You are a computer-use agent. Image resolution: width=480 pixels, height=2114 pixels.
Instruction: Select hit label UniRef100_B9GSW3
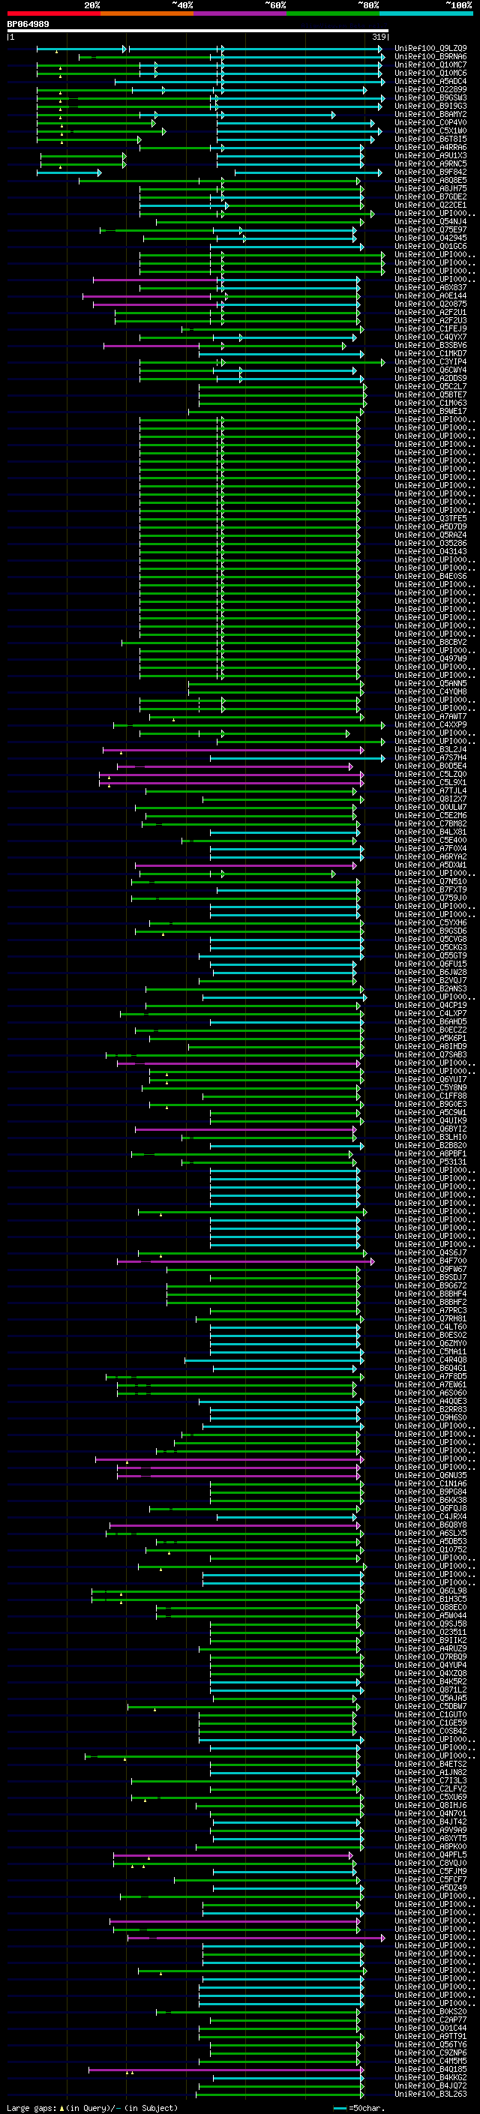430,97
